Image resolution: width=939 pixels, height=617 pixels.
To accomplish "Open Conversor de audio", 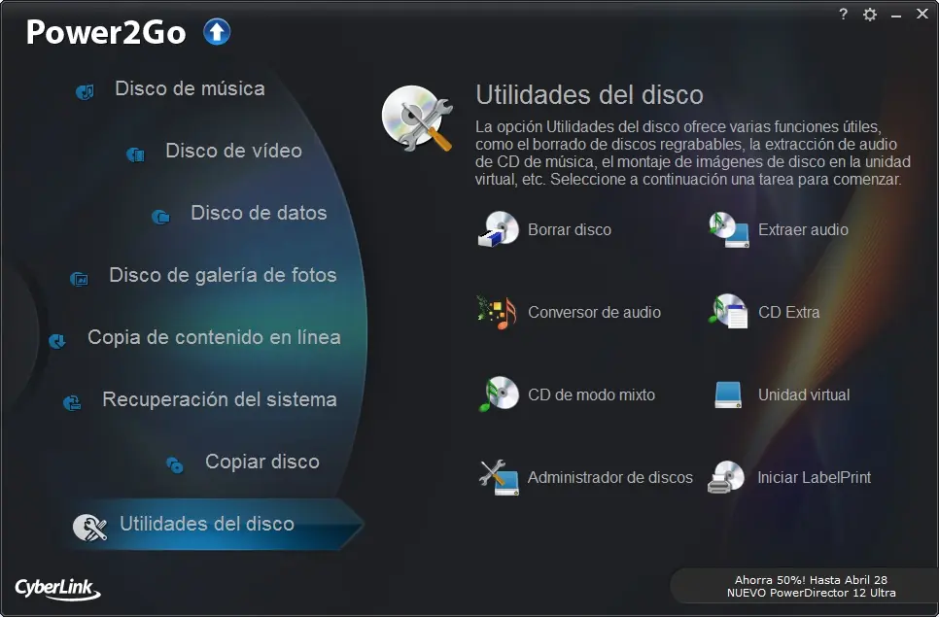I will [594, 313].
